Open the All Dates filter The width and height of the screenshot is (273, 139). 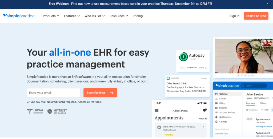point(252,110)
